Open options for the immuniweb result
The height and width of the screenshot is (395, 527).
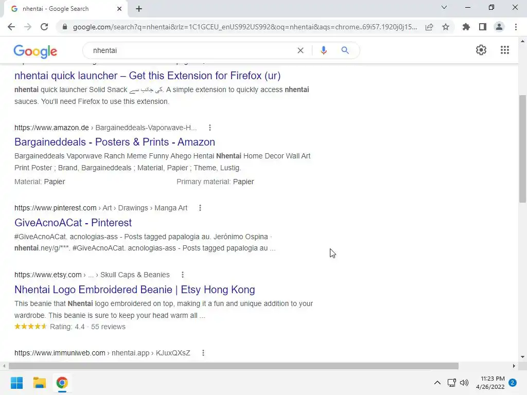(203, 353)
